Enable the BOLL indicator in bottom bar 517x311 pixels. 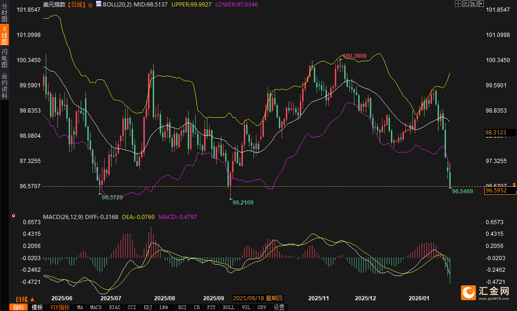pyautogui.click(x=228, y=307)
